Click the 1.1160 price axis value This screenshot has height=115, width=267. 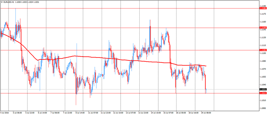[262, 22]
